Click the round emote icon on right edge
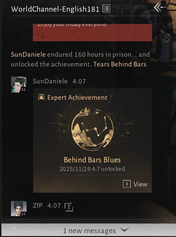Image resolution: width=176 pixels, height=237 pixels. pyautogui.click(x=166, y=37)
